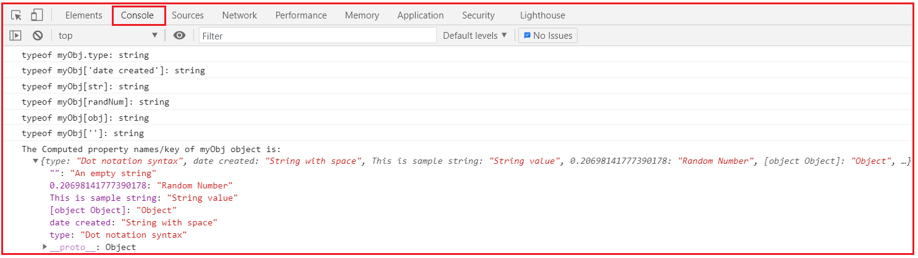Click the No Issues button

547,36
